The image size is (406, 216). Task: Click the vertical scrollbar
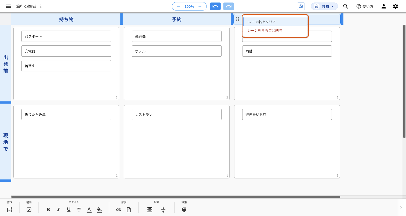point(404,81)
